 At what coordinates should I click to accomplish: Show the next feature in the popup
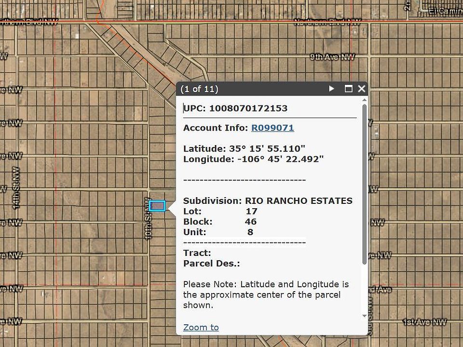coord(331,89)
